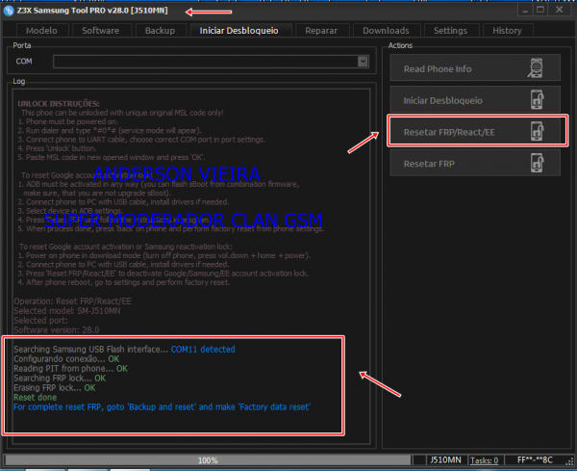Open the Modelo tab

[x=41, y=30]
